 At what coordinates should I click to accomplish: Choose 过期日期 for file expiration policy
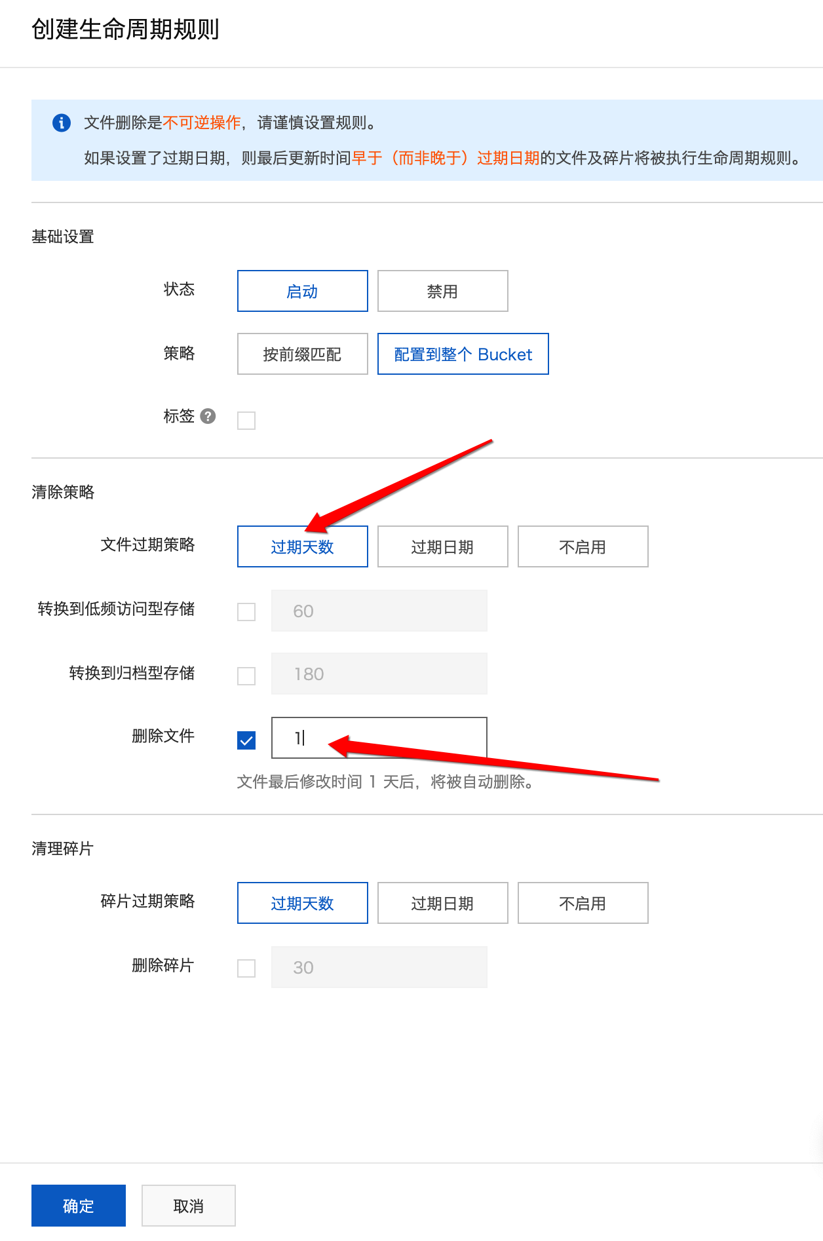pos(442,546)
